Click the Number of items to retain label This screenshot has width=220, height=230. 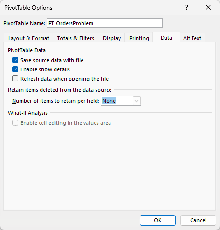pos(55,101)
